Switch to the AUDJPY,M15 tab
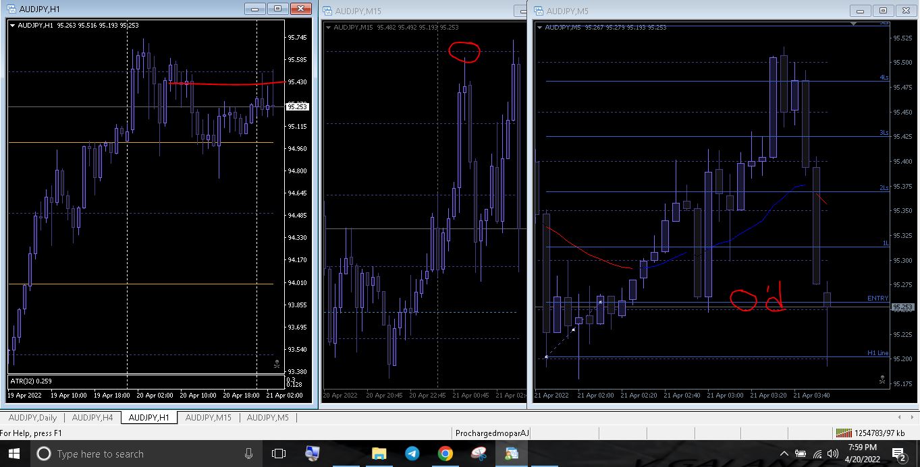Screen dimensions: 920x467 [208, 418]
